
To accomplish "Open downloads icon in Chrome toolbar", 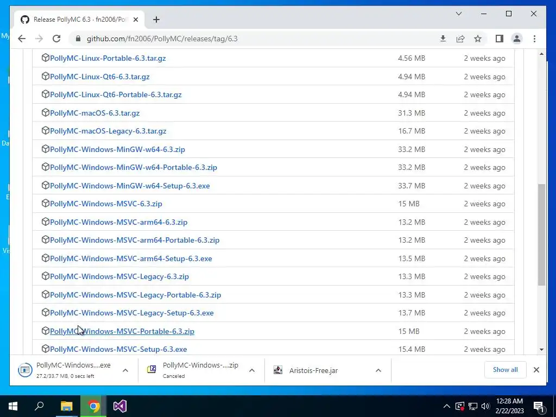I will (x=443, y=39).
